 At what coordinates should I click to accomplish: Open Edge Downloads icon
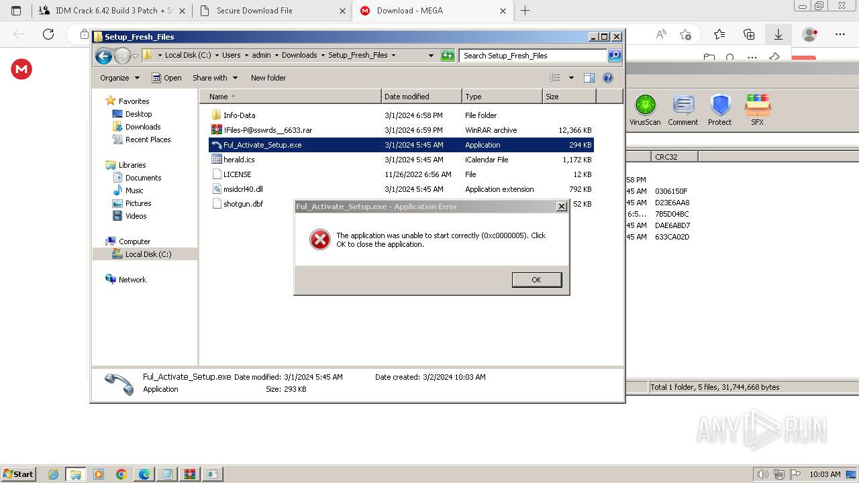point(778,34)
